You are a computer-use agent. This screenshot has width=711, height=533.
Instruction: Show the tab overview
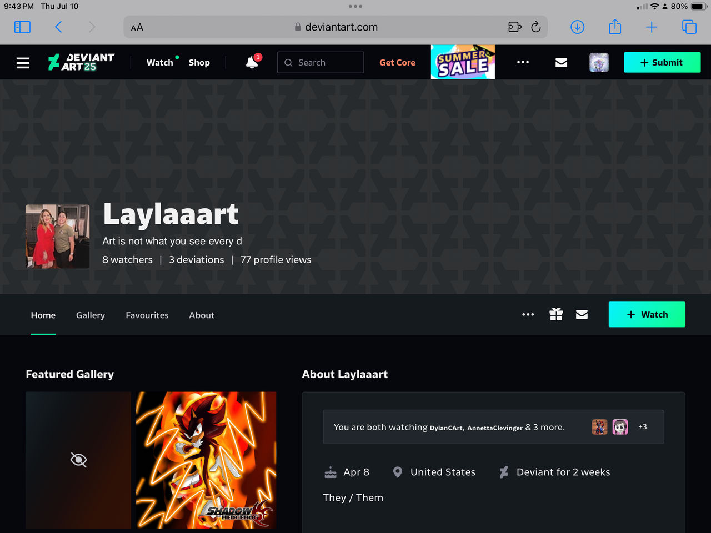(689, 27)
